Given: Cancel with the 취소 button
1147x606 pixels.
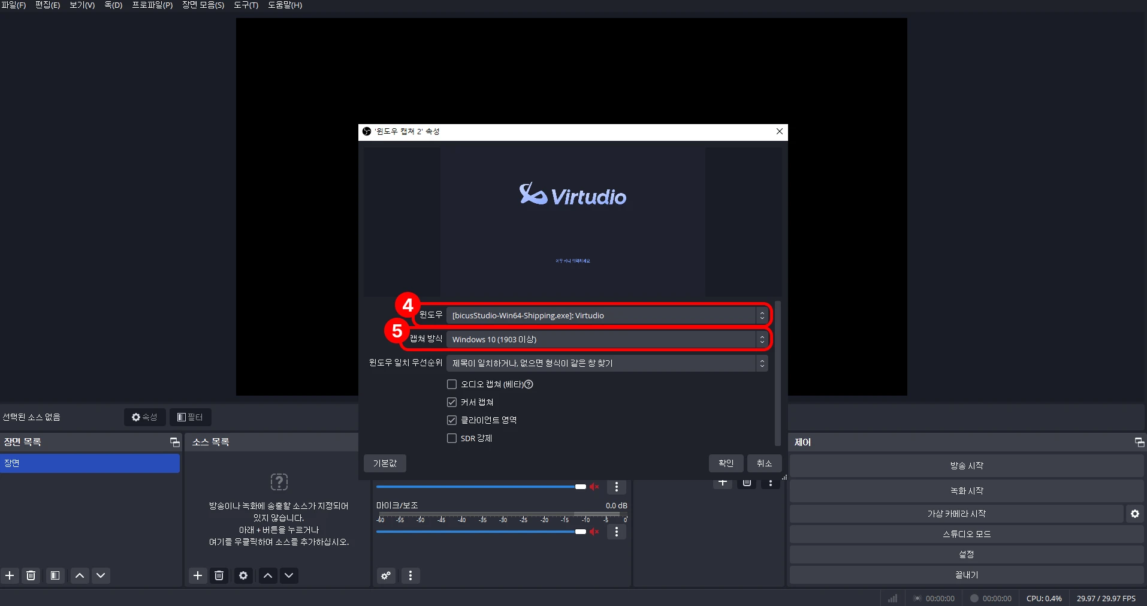Looking at the screenshot, I should pyautogui.click(x=764, y=463).
